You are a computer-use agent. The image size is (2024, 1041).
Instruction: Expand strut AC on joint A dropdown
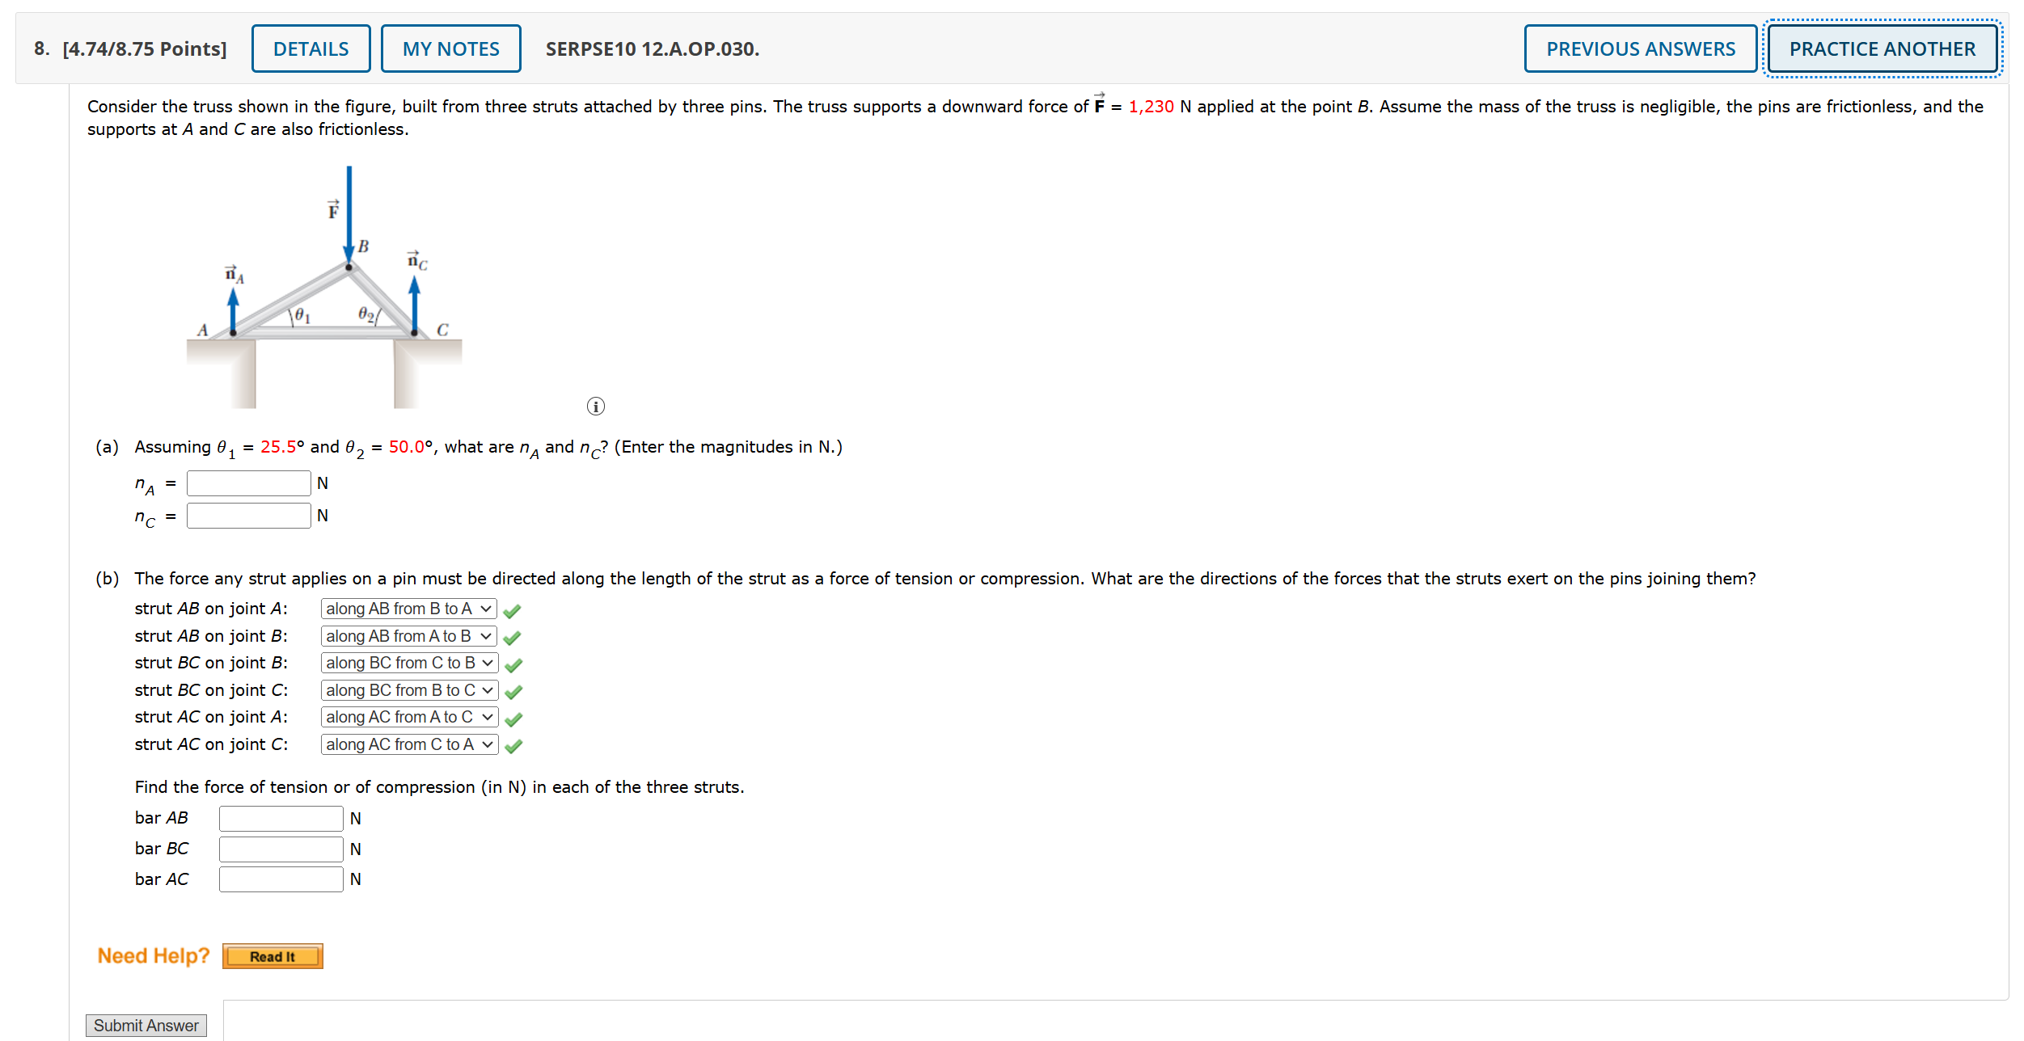tap(409, 717)
